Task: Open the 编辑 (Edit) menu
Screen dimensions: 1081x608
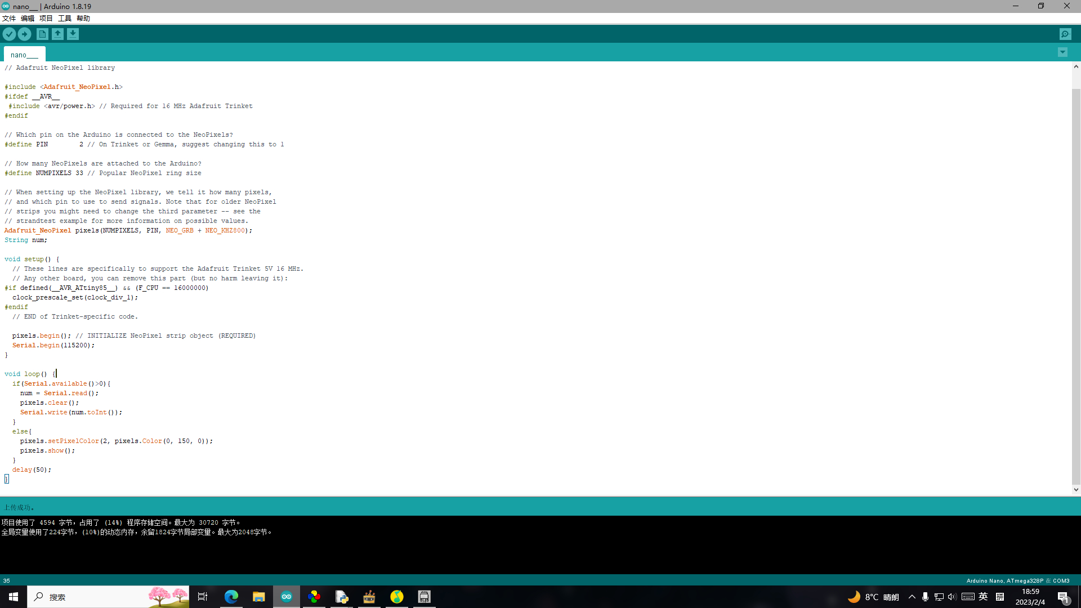Action: coord(28,19)
